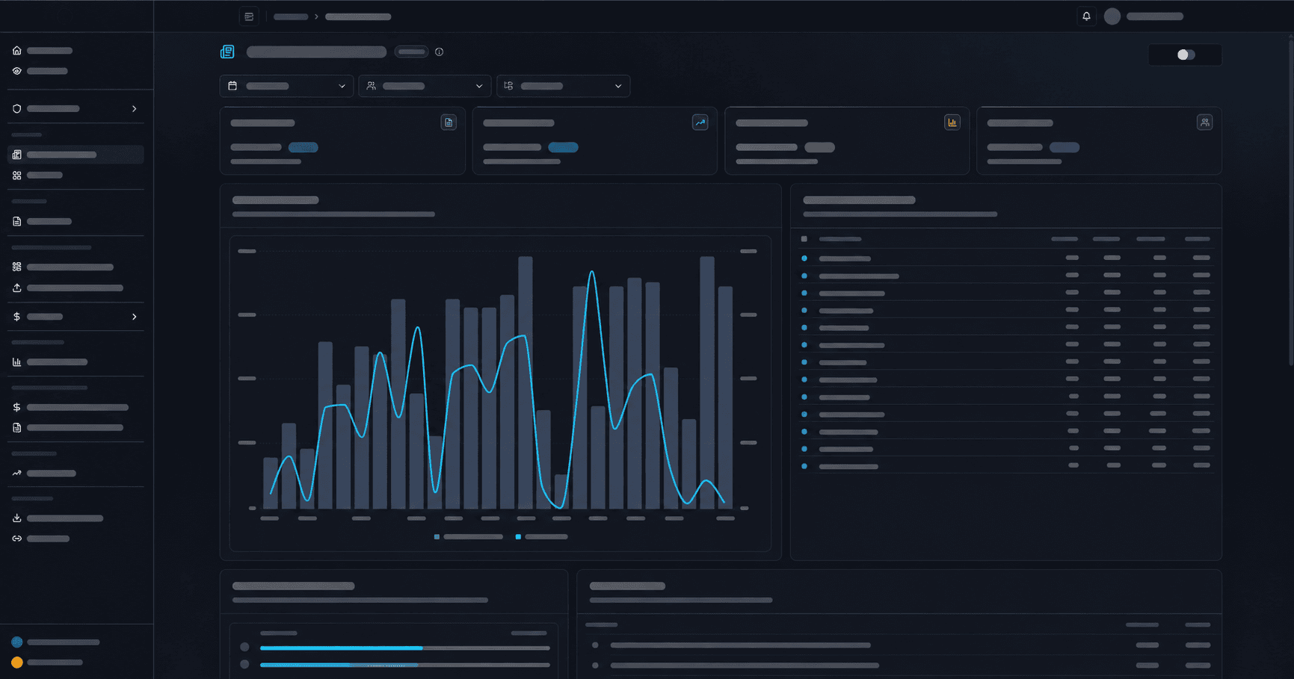This screenshot has width=1294, height=679.
Task: Click the sidebar collapse icon in top bar
Action: 249,16
